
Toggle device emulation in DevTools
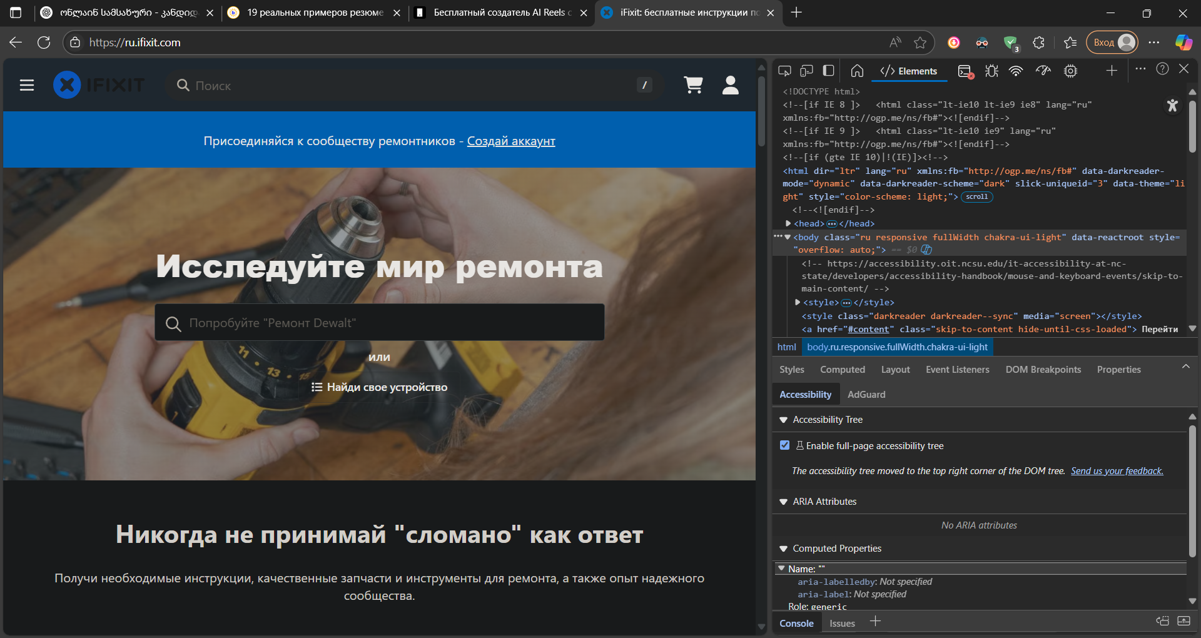click(x=807, y=71)
